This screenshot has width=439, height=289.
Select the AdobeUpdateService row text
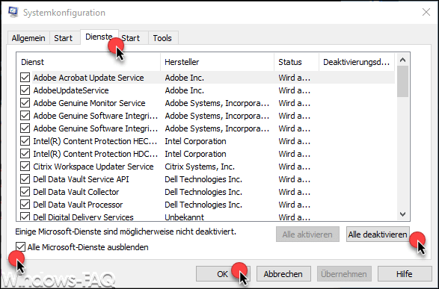71,90
